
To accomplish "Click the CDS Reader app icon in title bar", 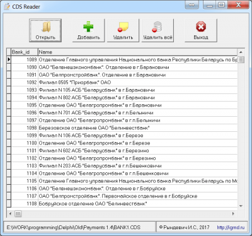I will tap(7, 7).
